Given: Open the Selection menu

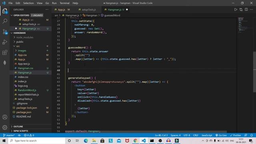Looking at the screenshot, I should (x=28, y=3).
